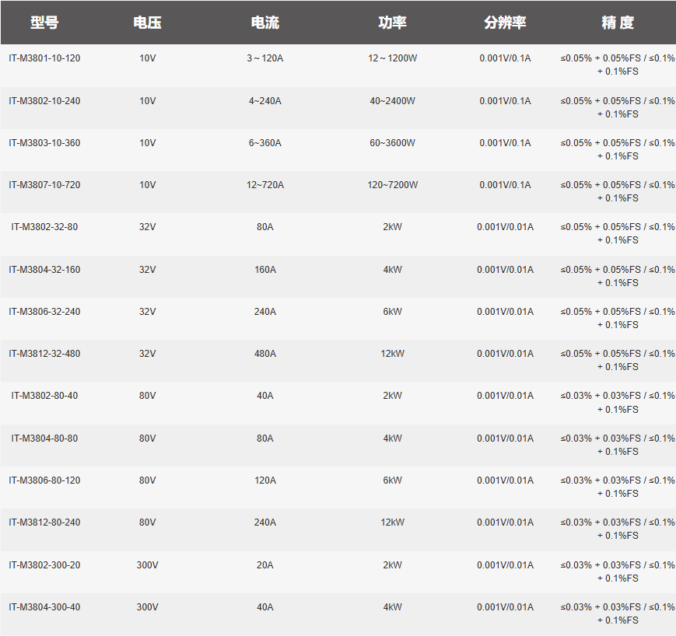The height and width of the screenshot is (636, 676).
Task: Click the 40~2400W power cell
Action: pyautogui.click(x=392, y=101)
